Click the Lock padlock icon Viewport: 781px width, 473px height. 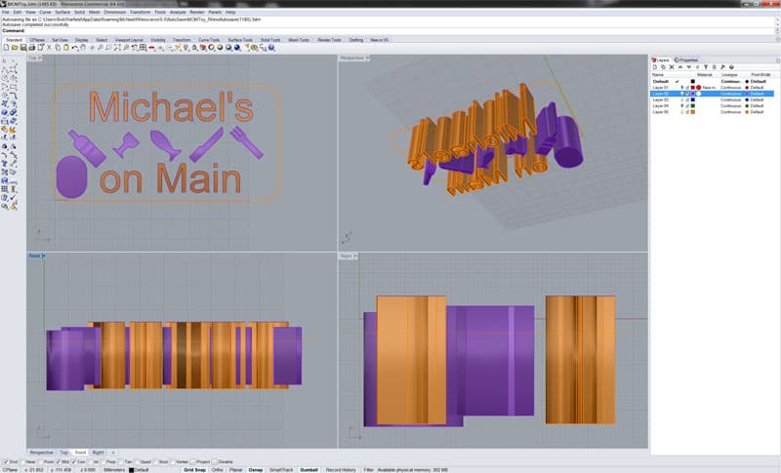(x=196, y=47)
